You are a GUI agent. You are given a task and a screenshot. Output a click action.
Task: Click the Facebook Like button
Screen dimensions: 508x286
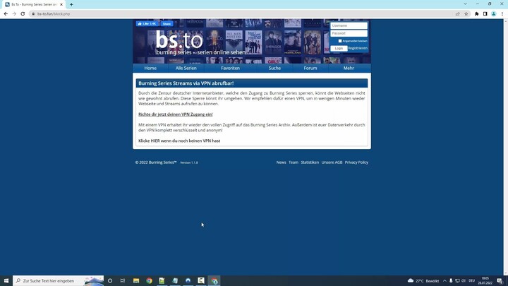coord(147,24)
